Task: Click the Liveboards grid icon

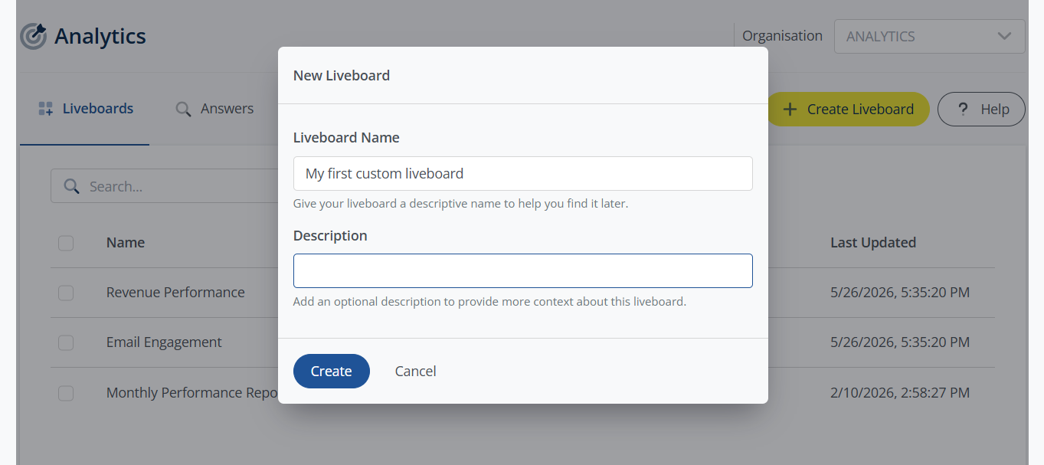Action: 46,109
